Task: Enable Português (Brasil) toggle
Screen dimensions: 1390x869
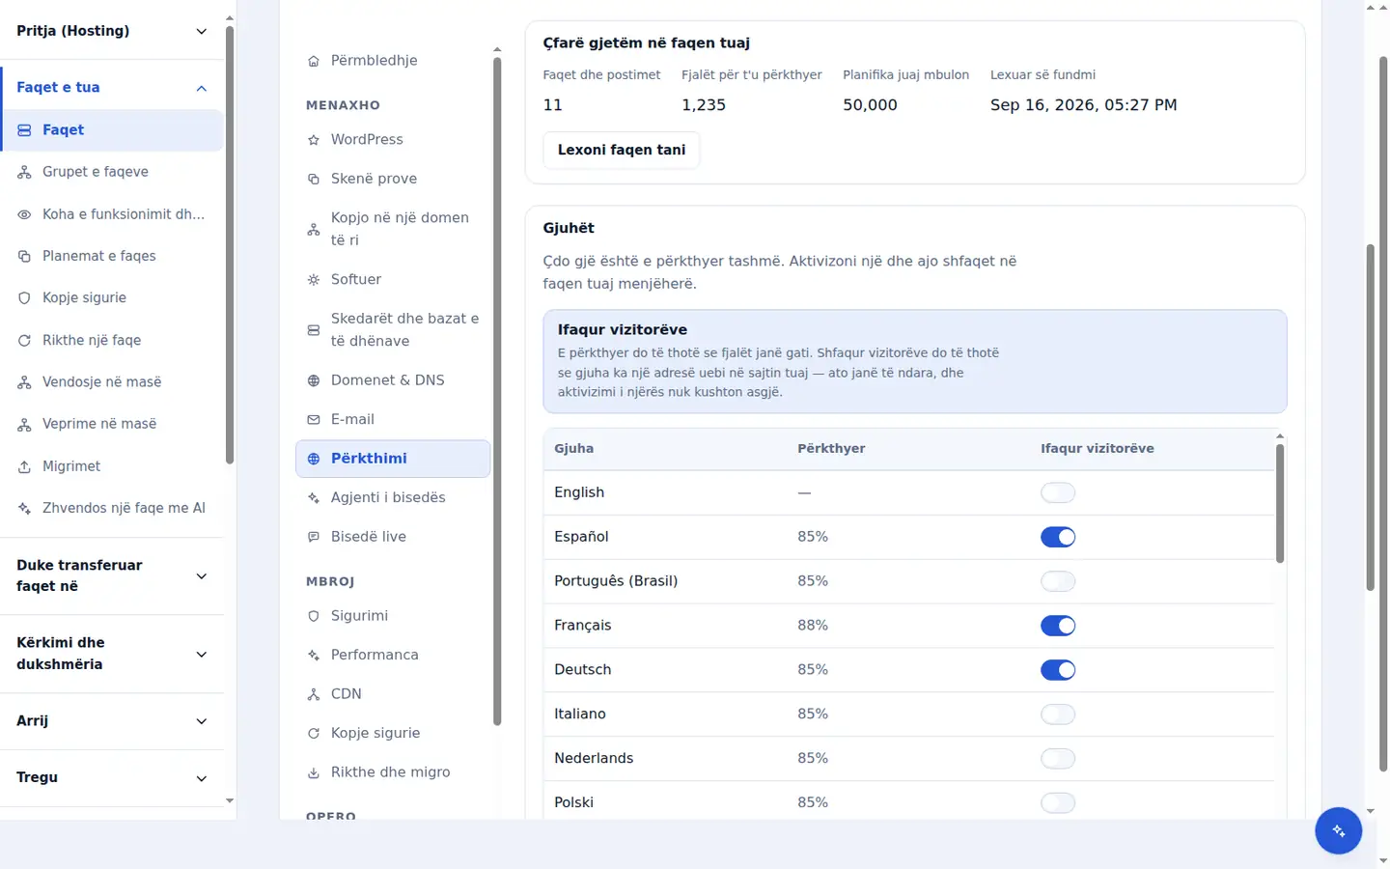Action: (x=1058, y=581)
